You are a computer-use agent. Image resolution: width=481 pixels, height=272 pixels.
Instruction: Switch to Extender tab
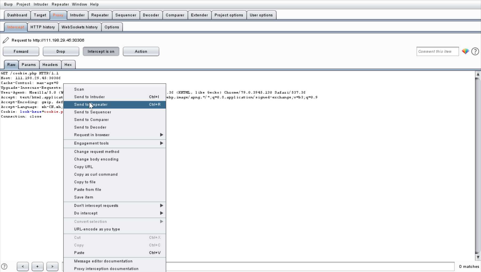click(199, 15)
